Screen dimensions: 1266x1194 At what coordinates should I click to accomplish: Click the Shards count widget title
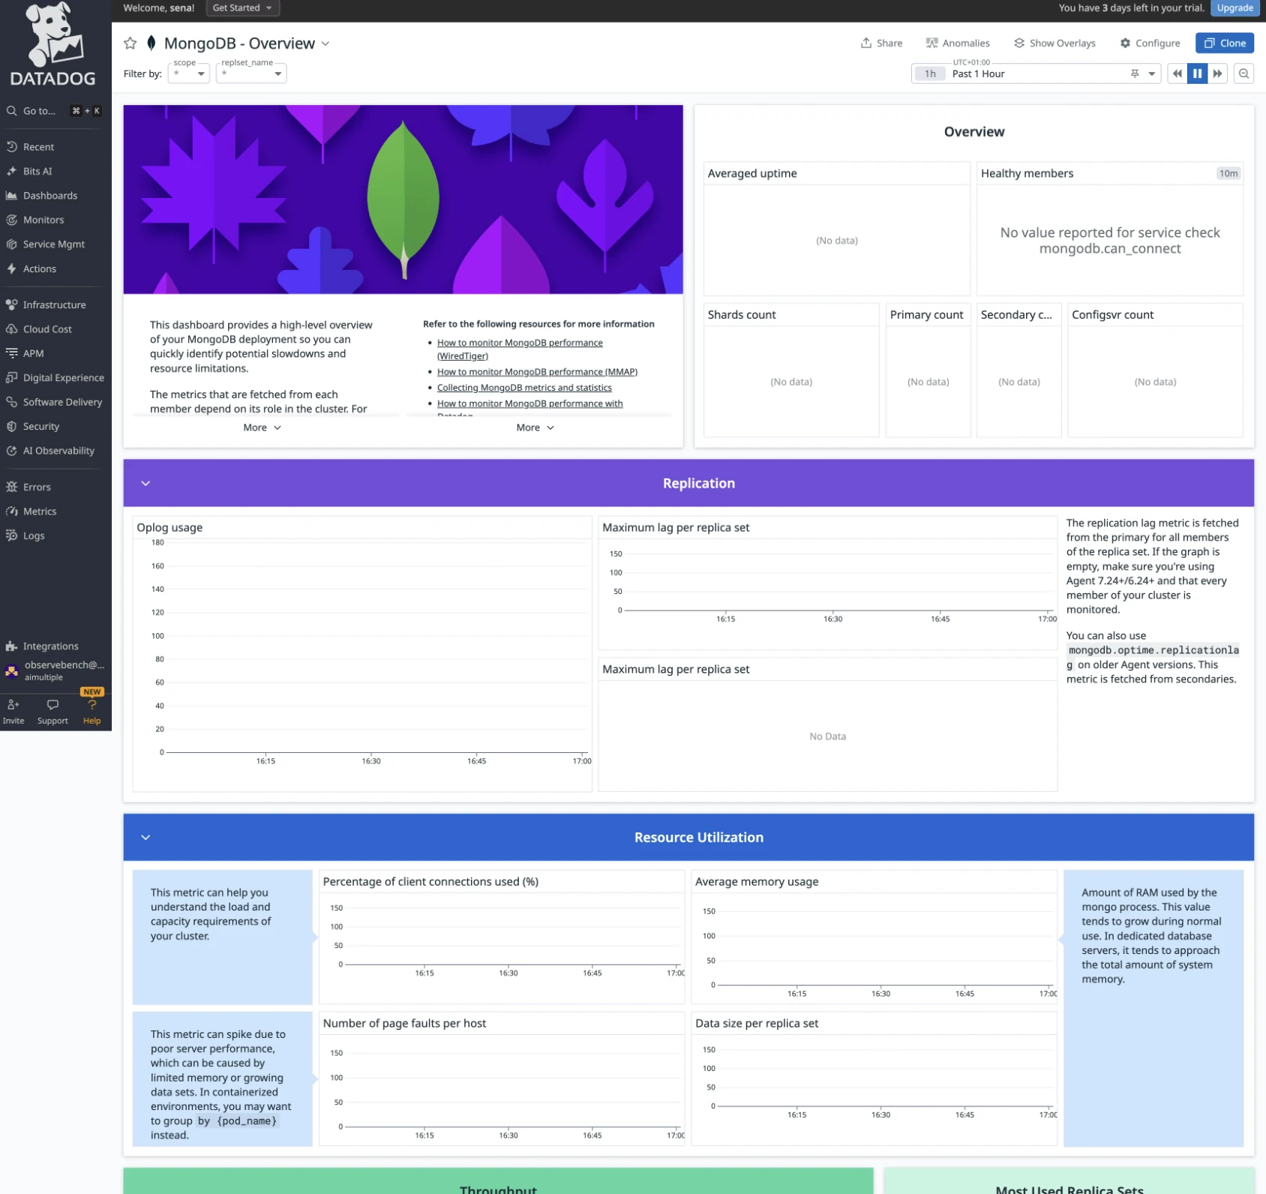pos(742,315)
